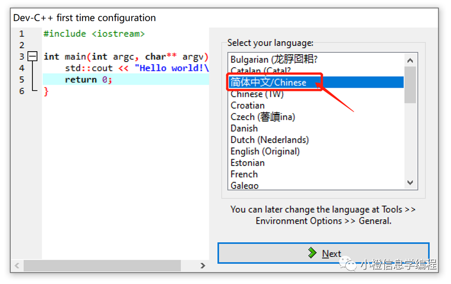Click the green arrow icon on Next

(x=312, y=253)
